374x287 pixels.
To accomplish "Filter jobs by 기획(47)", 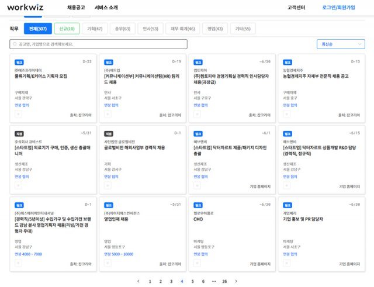I will (95, 29).
